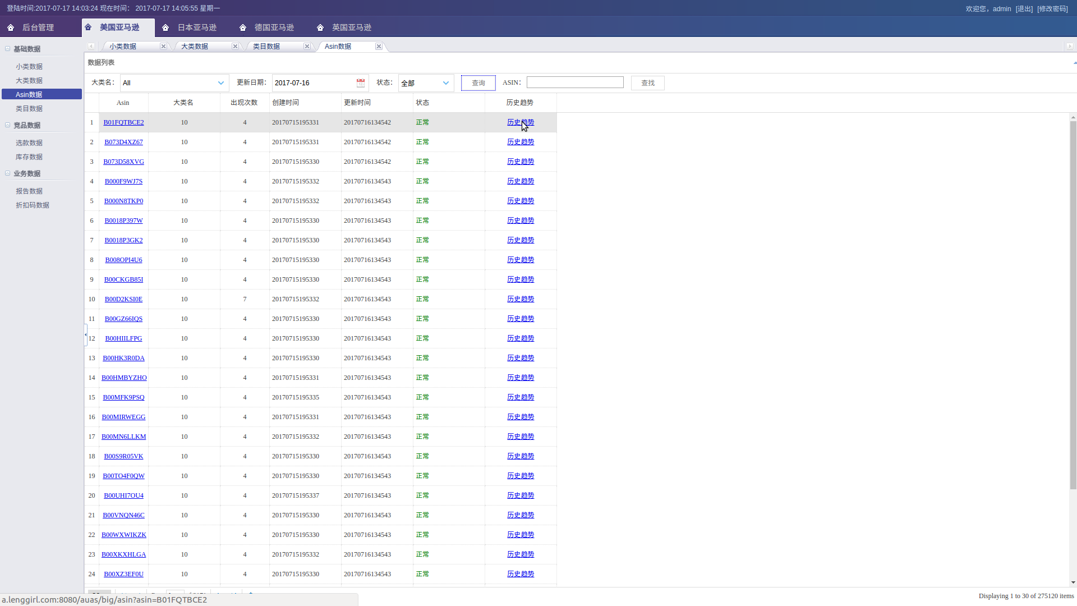Close the 小类数据 tab
This screenshot has height=606, width=1077.
coord(163,47)
